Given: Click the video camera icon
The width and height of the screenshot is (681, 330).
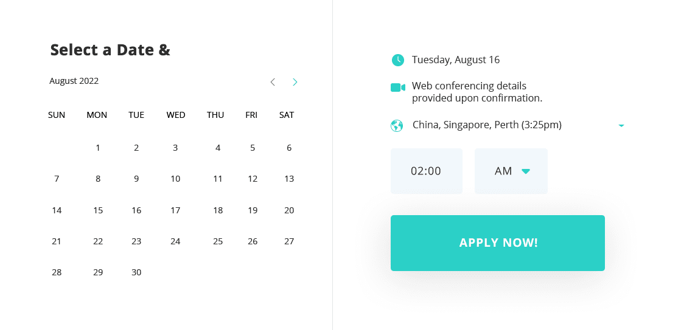Looking at the screenshot, I should 398,88.
